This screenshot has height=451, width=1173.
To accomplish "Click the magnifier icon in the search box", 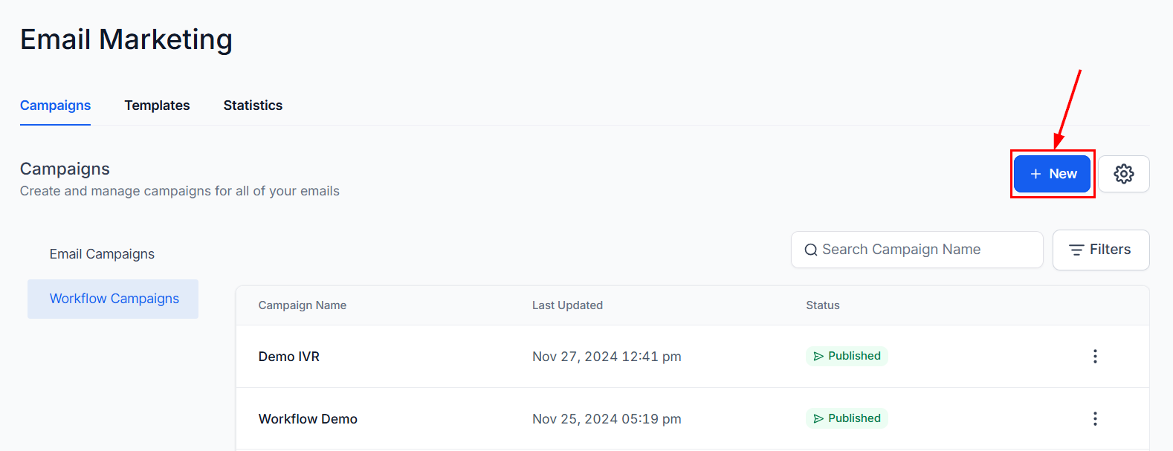I will tap(810, 250).
